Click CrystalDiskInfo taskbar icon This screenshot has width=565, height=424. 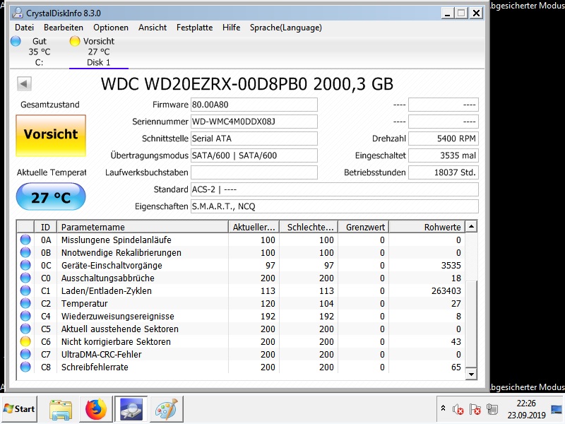tap(131, 409)
